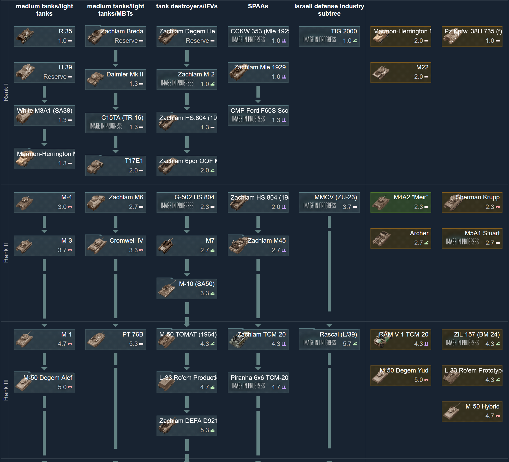The height and width of the screenshot is (462, 509).
Task: Click the TIG 2000 vehicle card
Action: [329, 37]
